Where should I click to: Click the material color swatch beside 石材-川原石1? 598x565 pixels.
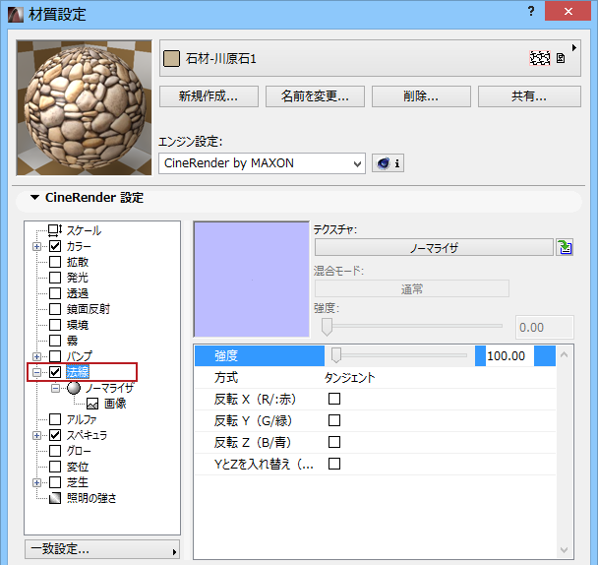[x=171, y=59]
